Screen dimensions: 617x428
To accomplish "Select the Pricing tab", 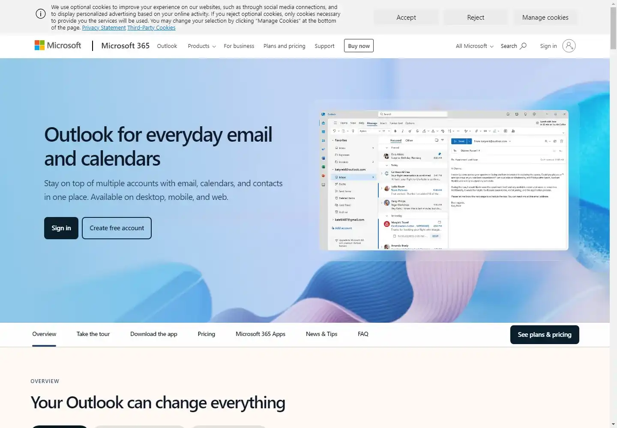I will (207, 334).
